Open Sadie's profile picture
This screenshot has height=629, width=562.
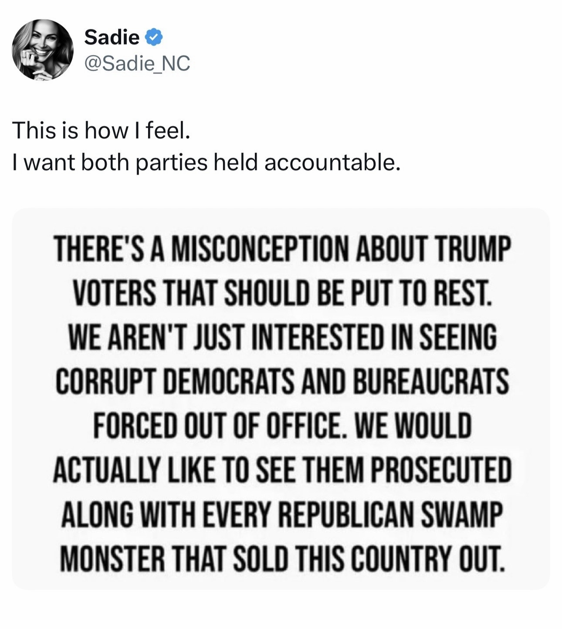click(43, 50)
